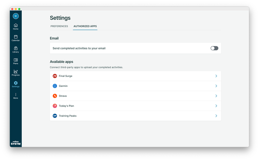This screenshot has width=259, height=160.
Task: Click the Strava logo icon
Action: click(55, 96)
